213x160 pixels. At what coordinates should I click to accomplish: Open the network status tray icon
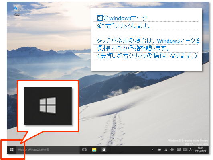point(166,150)
